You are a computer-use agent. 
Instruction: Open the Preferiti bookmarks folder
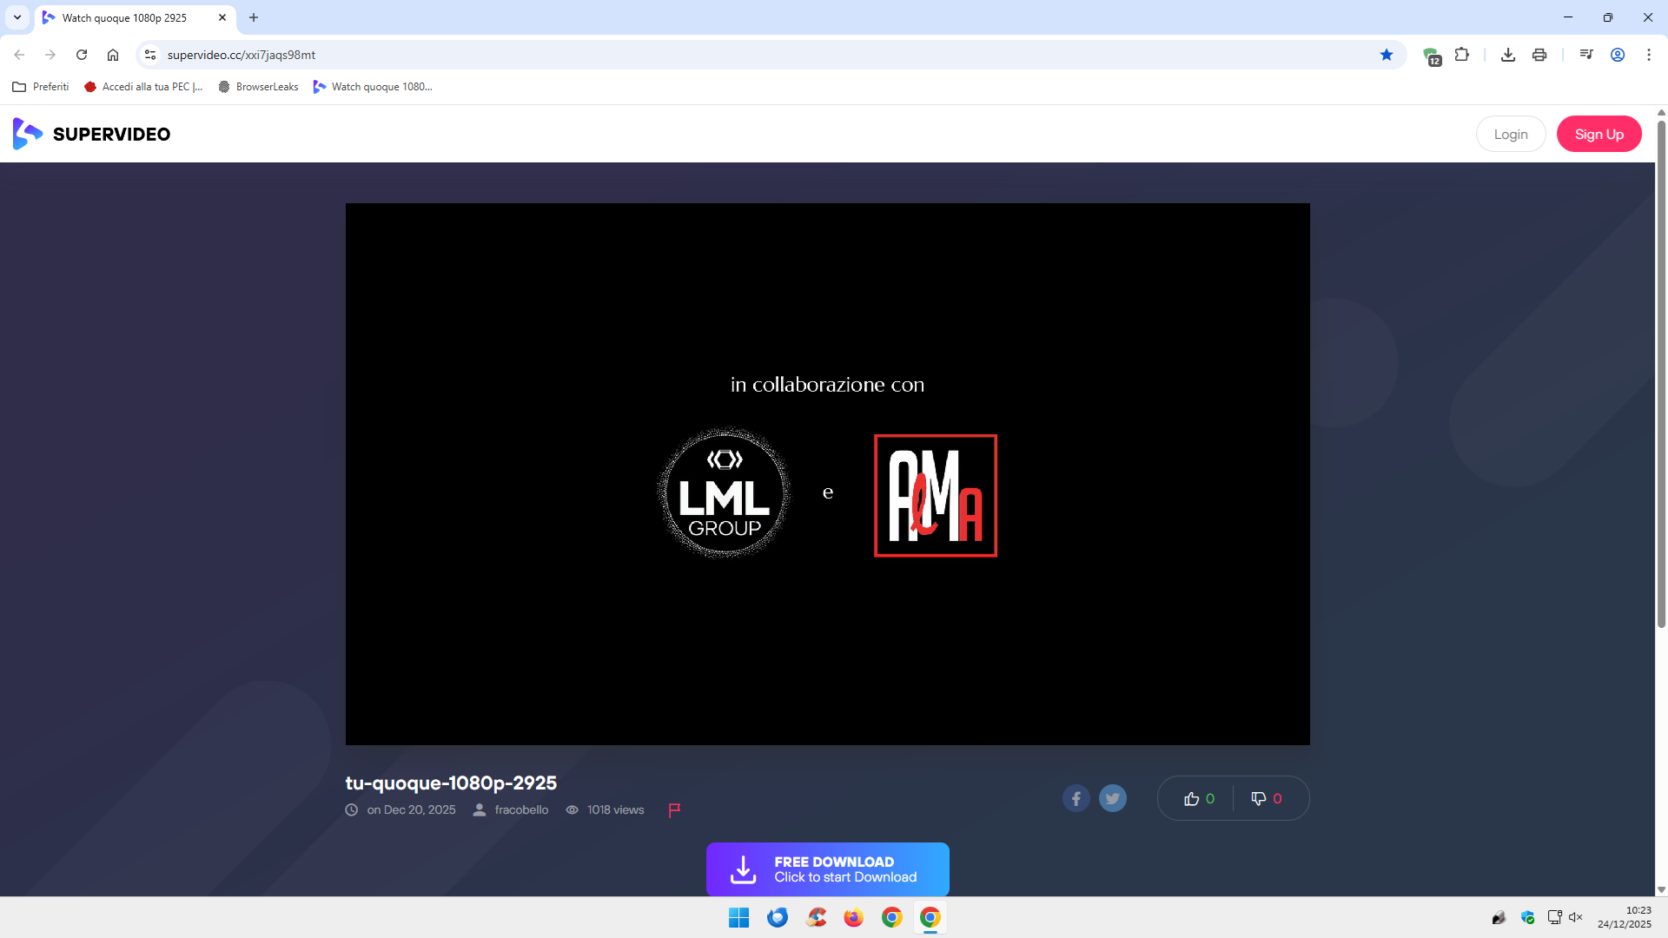click(41, 87)
